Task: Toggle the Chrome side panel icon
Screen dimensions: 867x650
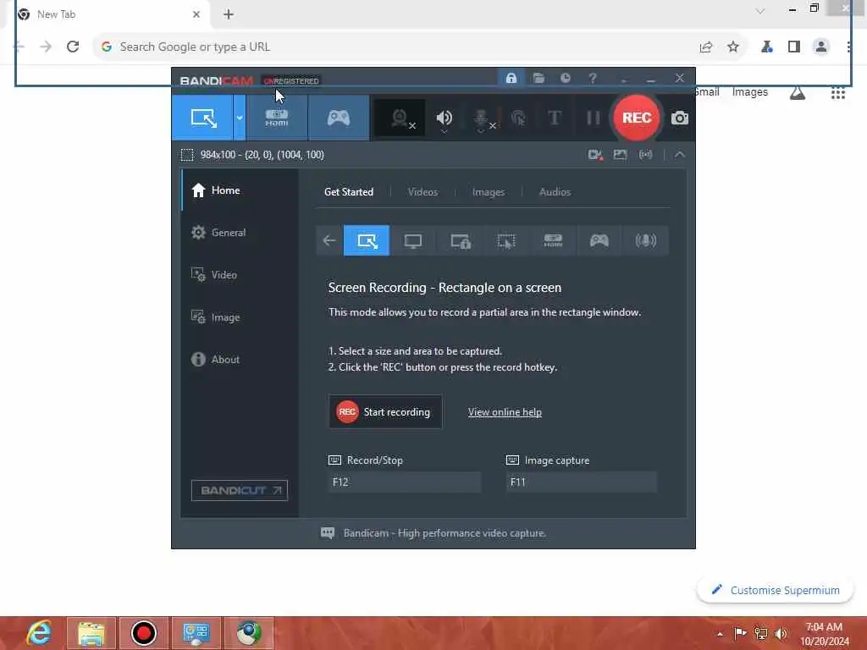Action: click(x=794, y=47)
